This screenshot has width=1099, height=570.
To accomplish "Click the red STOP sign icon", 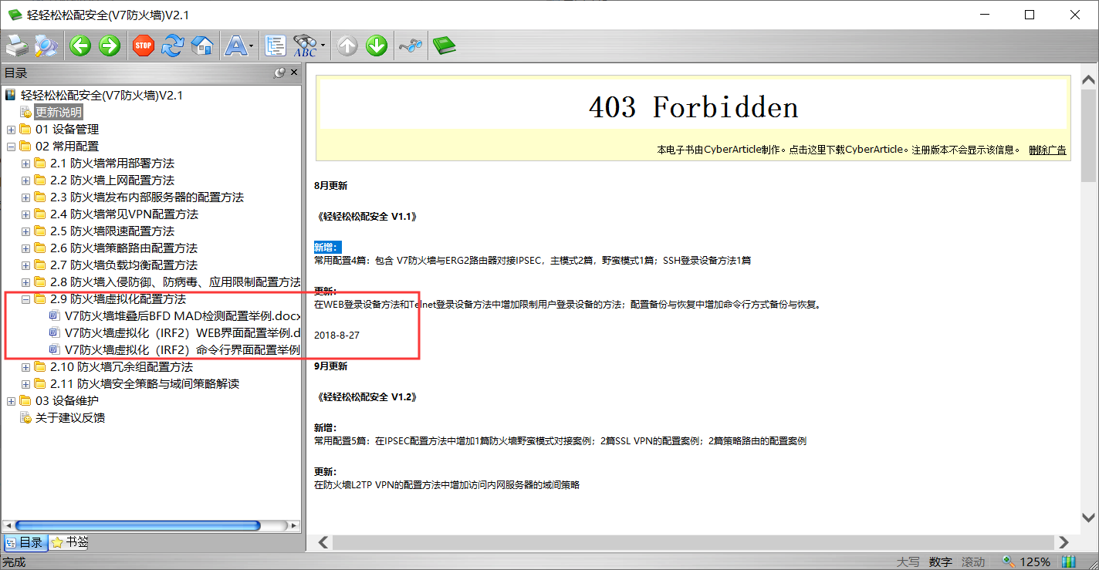I will pyautogui.click(x=144, y=46).
